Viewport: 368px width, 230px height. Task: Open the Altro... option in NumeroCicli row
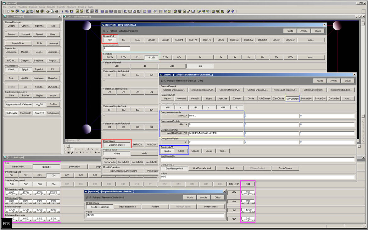coord(311,40)
